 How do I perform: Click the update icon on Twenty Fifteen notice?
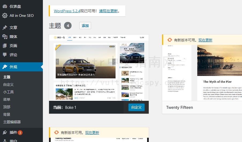170,40
